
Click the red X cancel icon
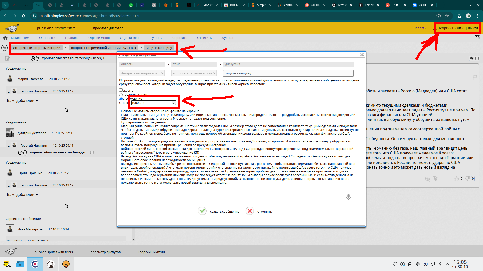pos(250,211)
